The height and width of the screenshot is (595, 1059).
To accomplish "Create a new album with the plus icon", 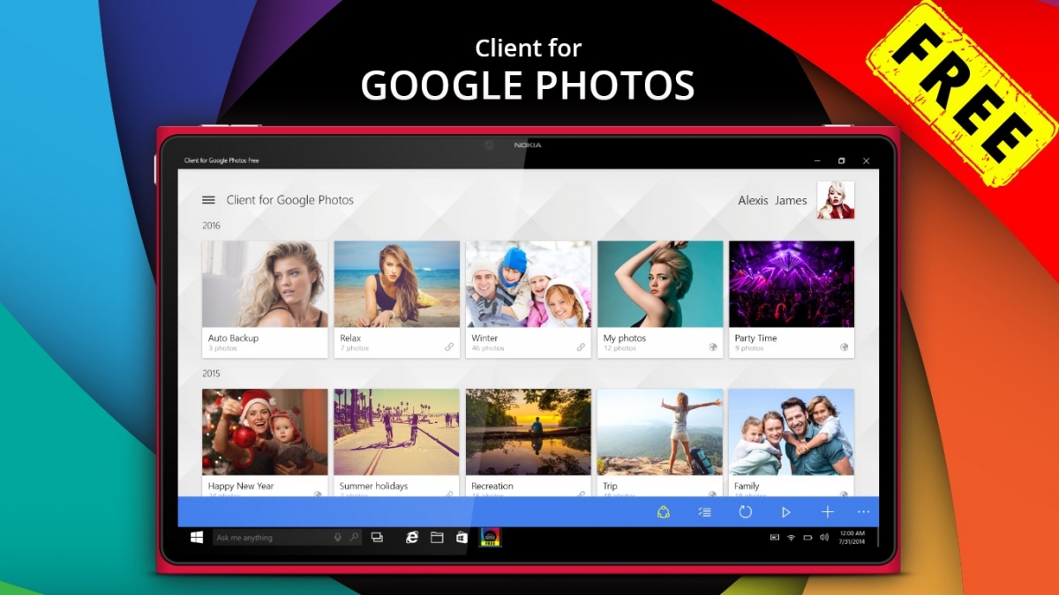I will pos(828,512).
